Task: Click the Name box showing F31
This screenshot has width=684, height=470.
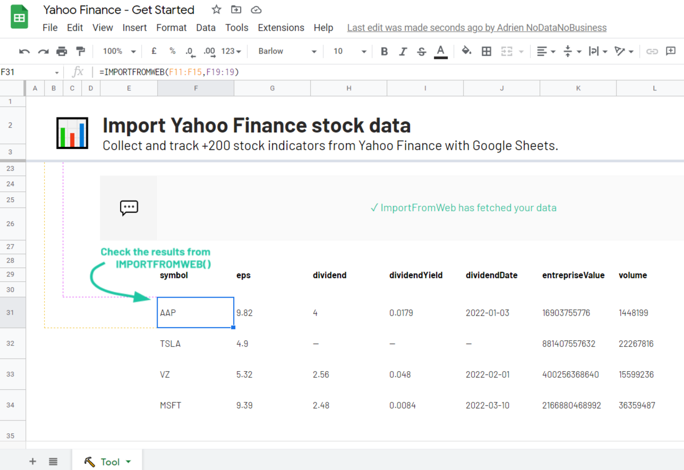Action: point(31,72)
